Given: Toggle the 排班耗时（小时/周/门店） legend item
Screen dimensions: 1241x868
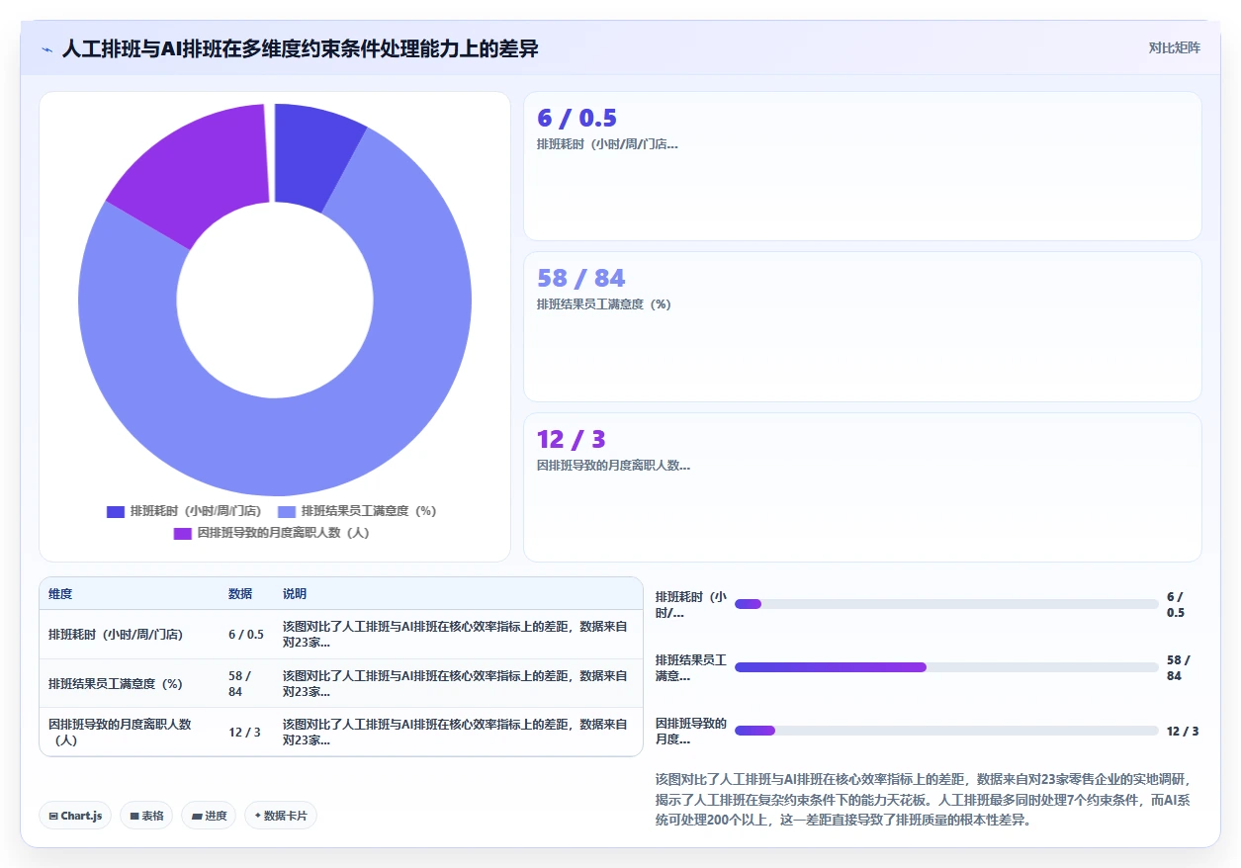Looking at the screenshot, I should click(184, 512).
